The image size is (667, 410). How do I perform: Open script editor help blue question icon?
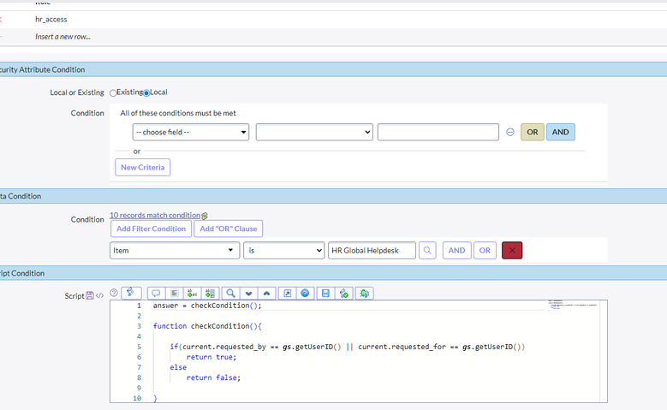click(x=305, y=293)
